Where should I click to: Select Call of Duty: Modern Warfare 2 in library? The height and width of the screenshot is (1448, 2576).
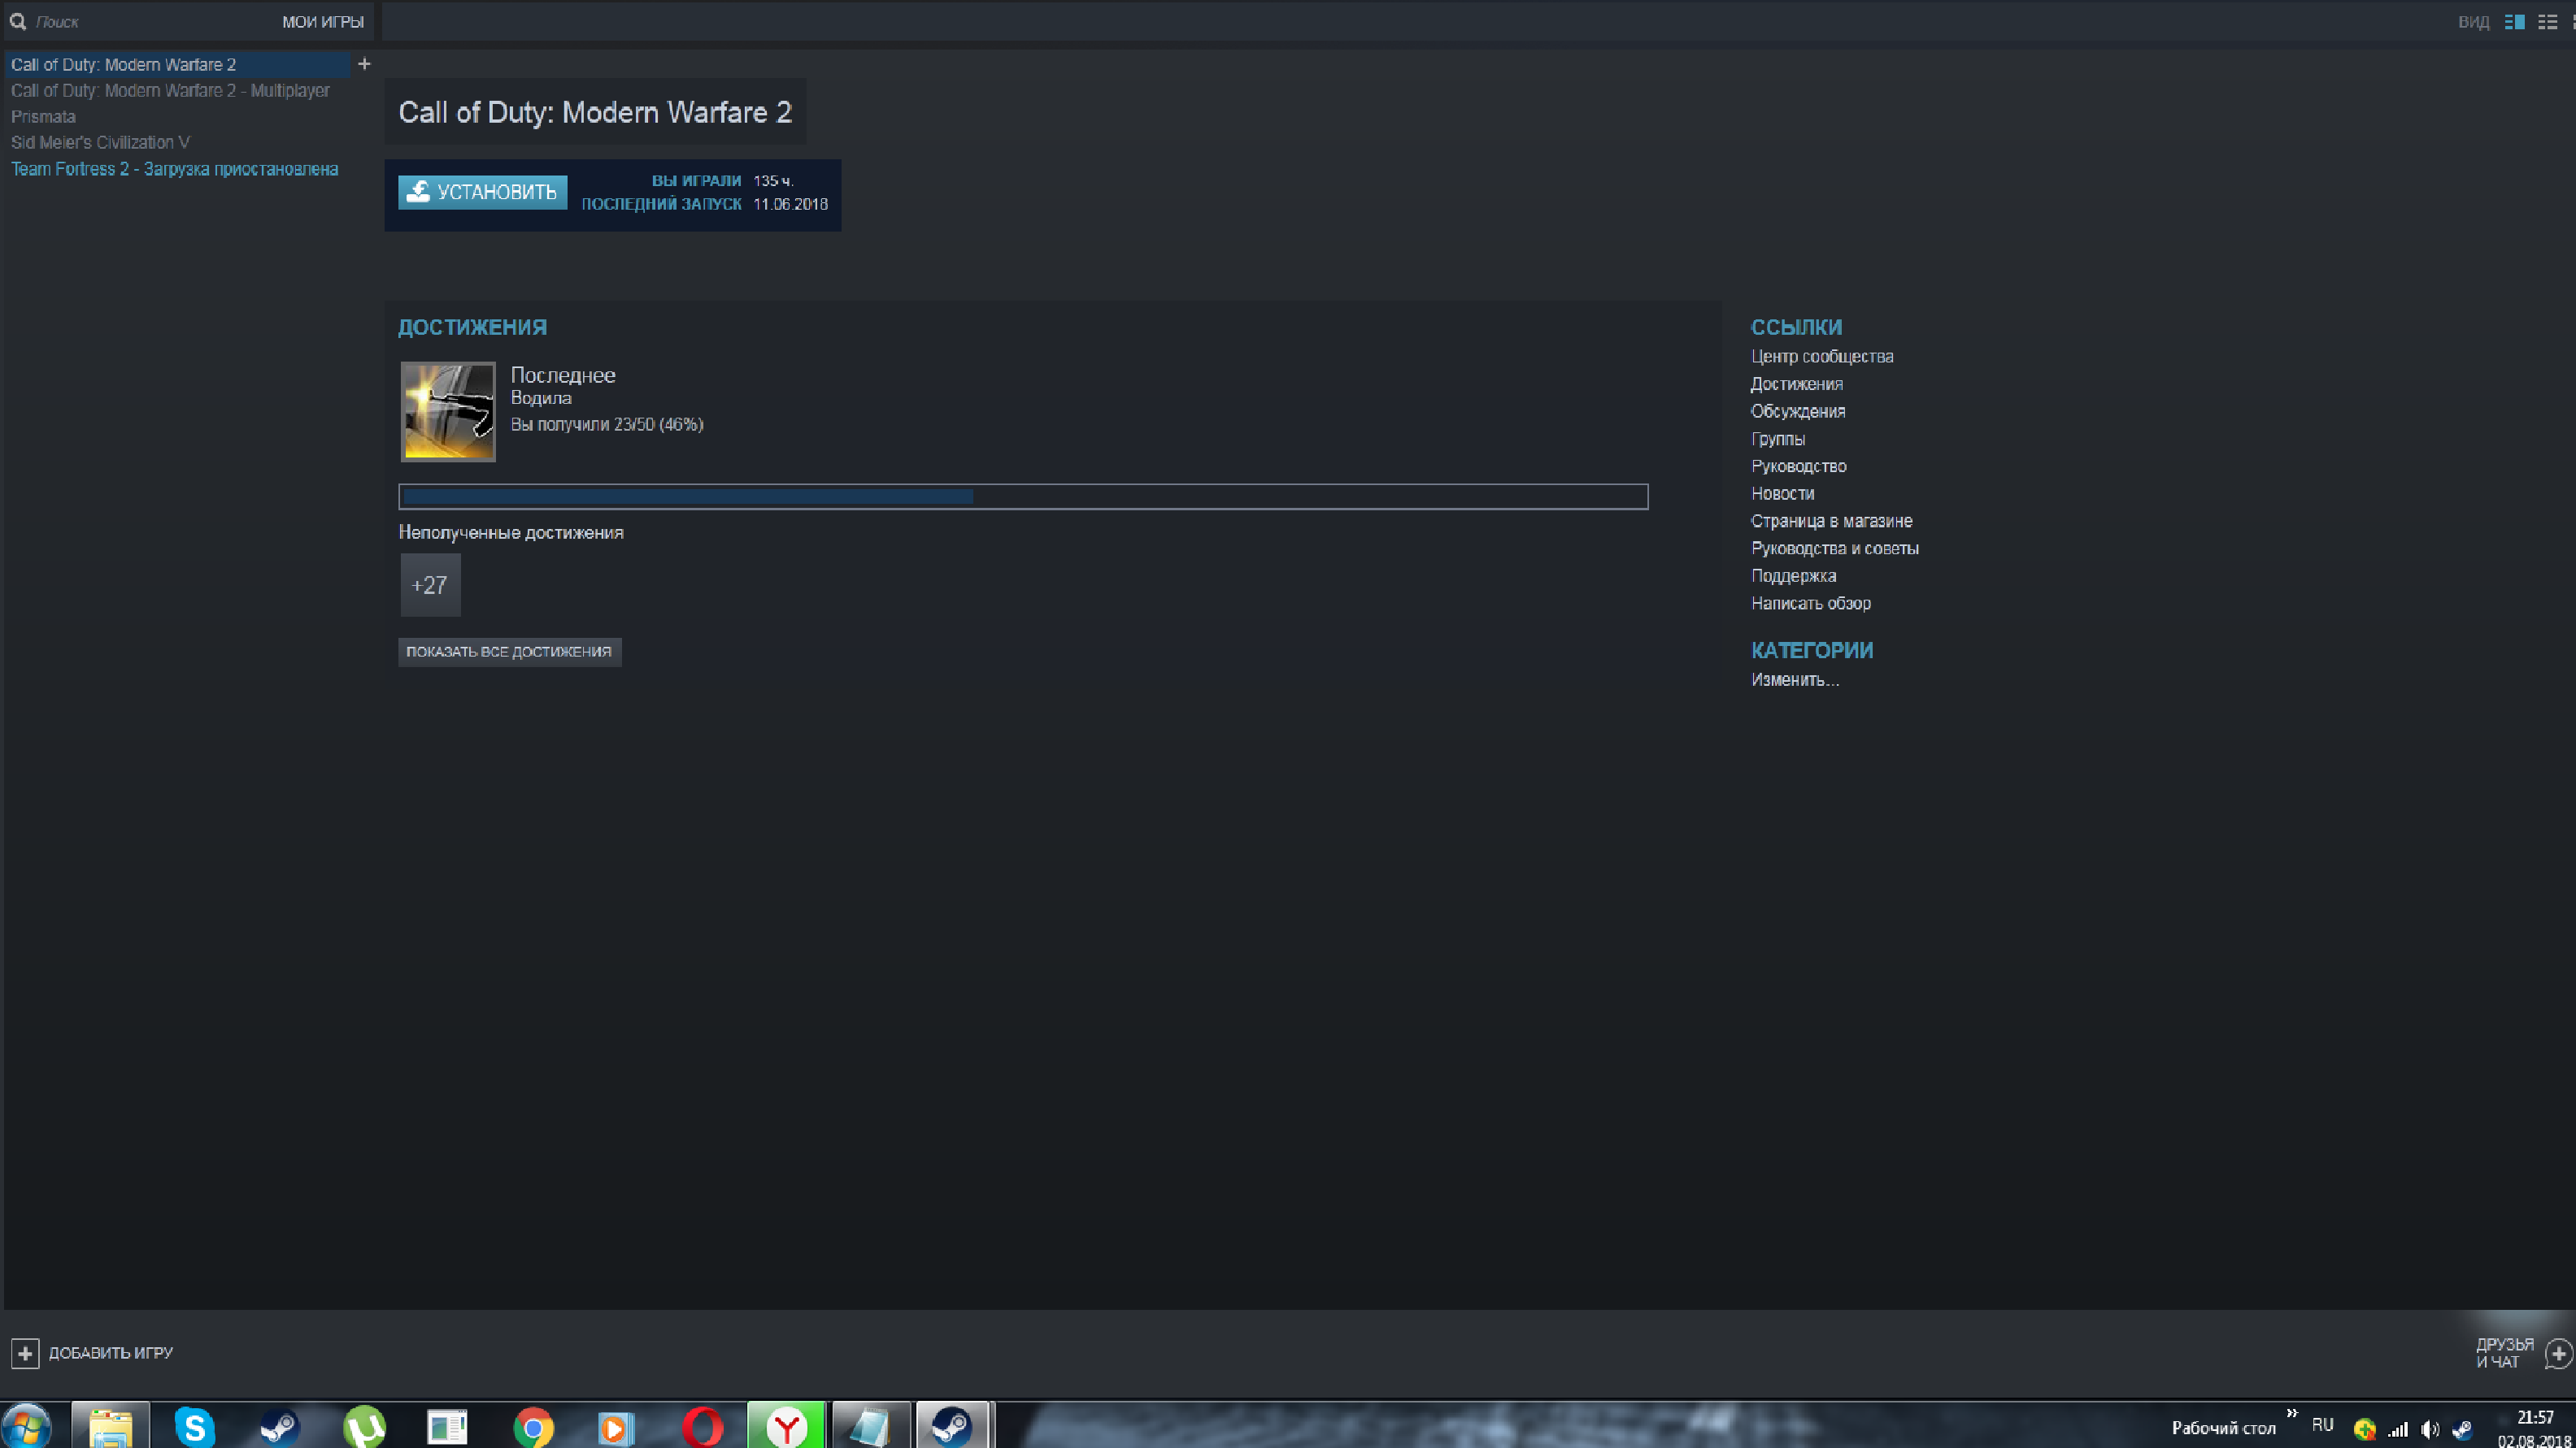(x=177, y=64)
